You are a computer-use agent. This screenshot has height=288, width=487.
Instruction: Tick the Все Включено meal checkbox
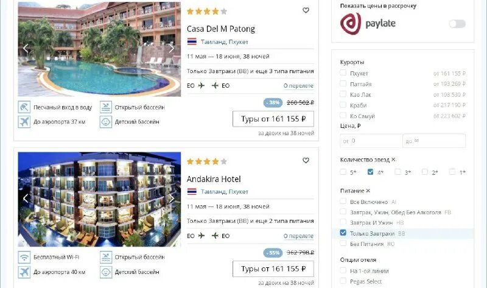pos(343,202)
